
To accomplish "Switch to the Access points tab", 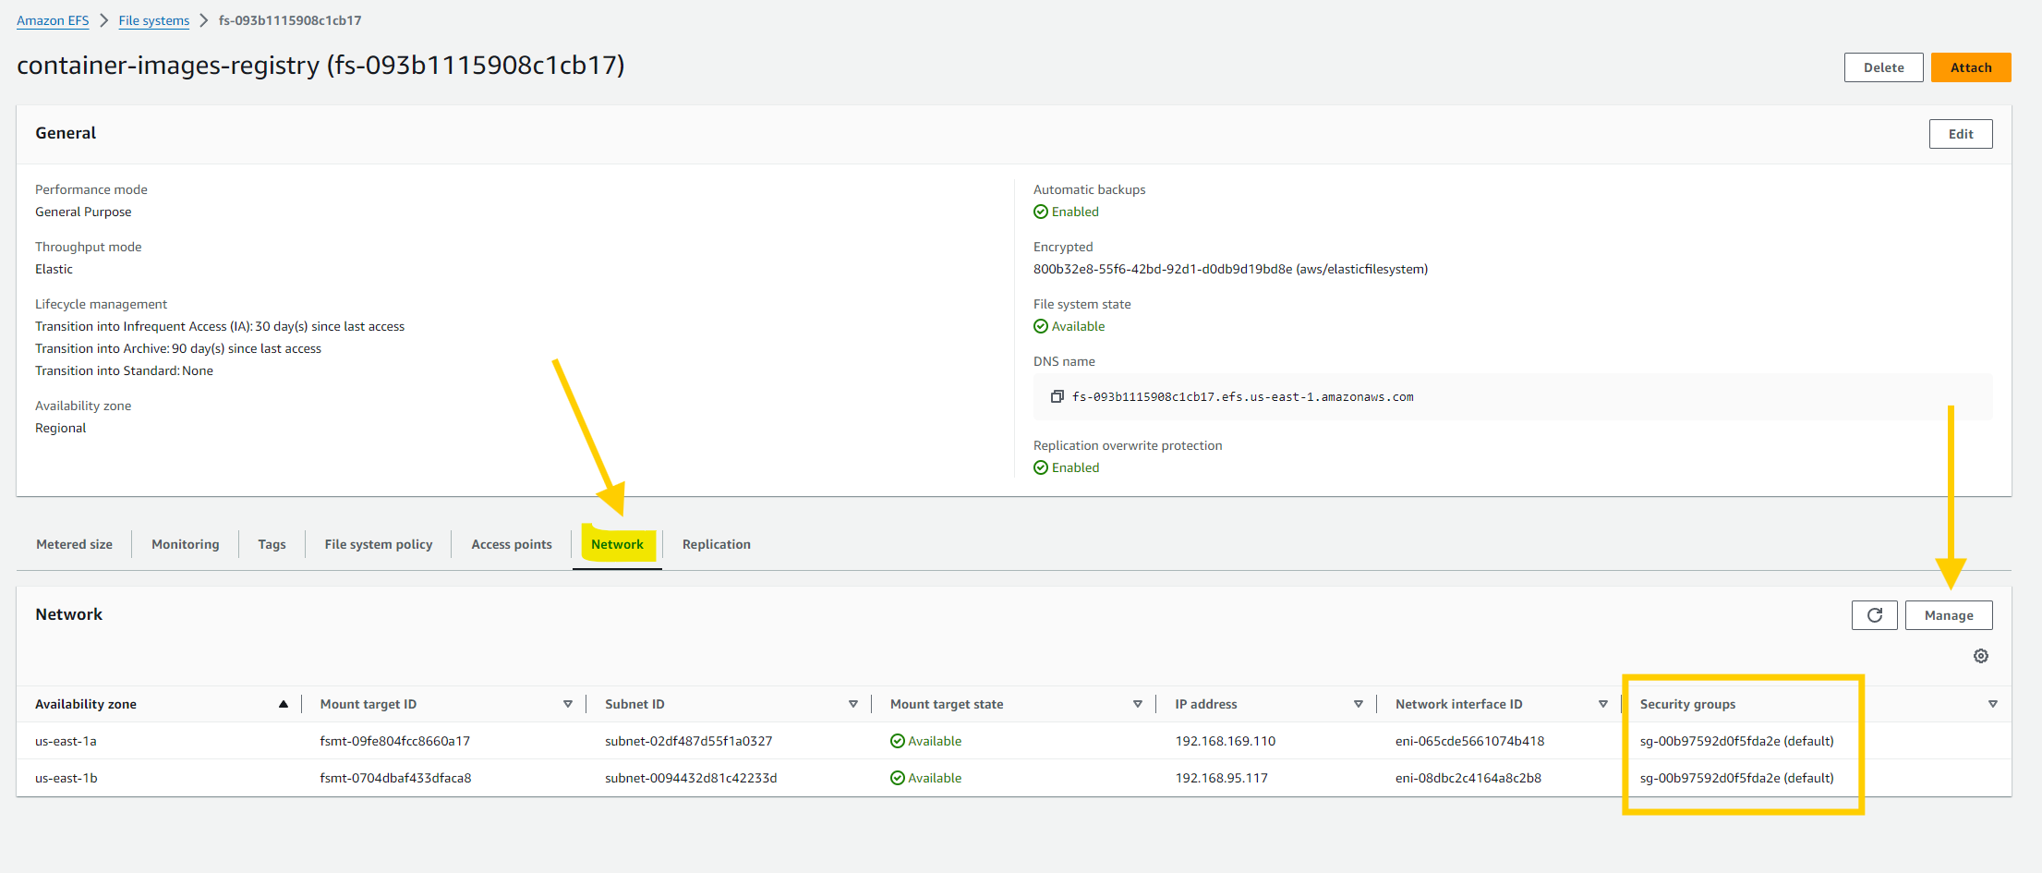I will [512, 544].
